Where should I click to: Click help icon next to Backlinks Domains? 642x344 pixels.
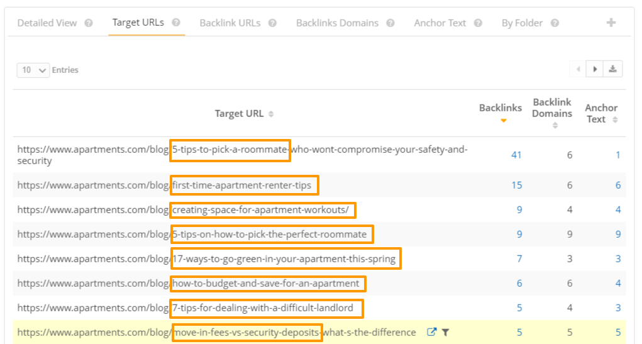point(390,23)
